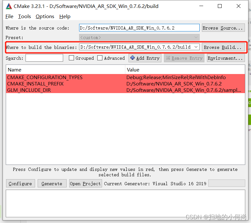Click the Debug;Release;MinSizeRel;RelWithDebInfo value
This screenshot has height=223, width=251.
click(176, 77)
